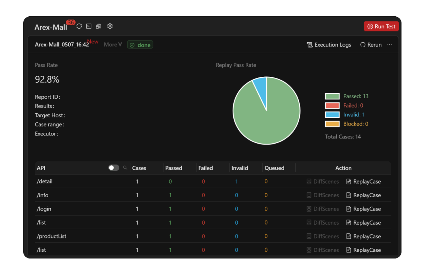
Task: Click the Rerun button
Action: pos(371,45)
